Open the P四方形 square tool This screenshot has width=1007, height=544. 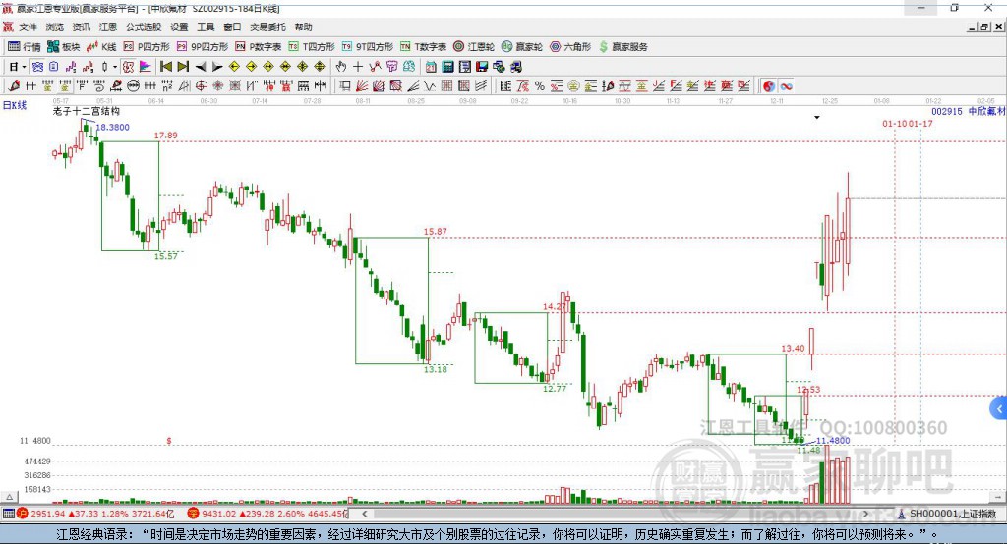147,47
